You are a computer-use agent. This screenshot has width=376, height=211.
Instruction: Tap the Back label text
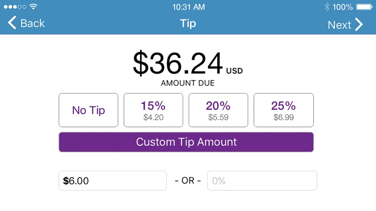click(33, 23)
